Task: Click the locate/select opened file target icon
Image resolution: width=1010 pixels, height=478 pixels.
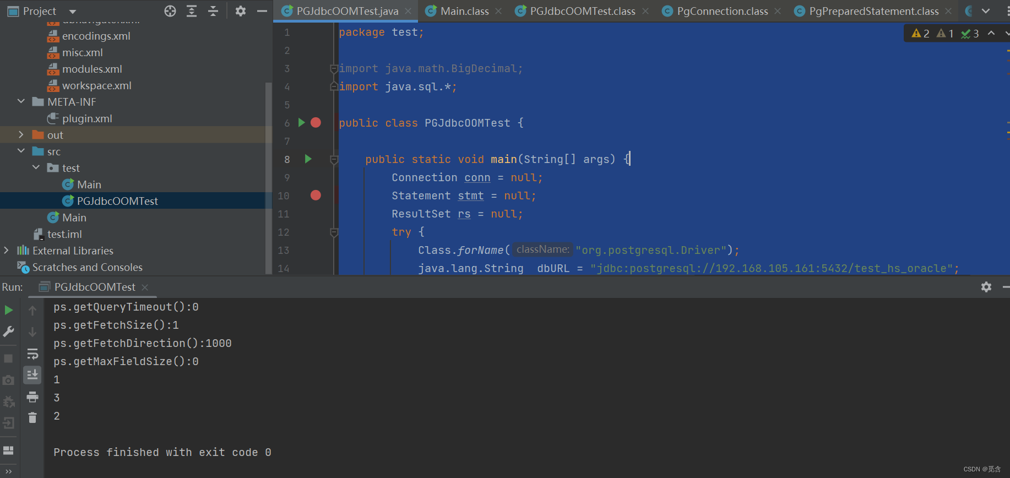Action: [x=170, y=11]
